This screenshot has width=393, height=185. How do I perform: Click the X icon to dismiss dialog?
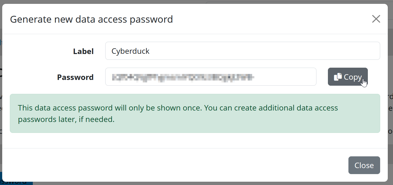coord(376,19)
